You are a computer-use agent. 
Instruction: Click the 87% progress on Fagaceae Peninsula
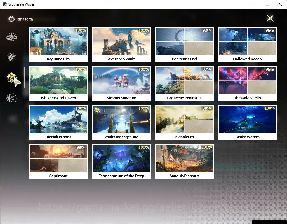coord(206,69)
